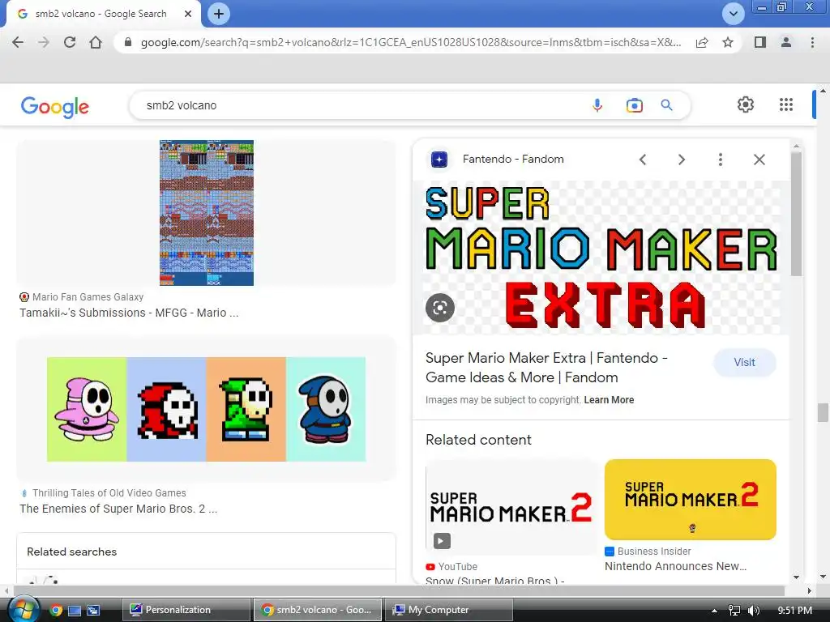The image size is (830, 622).
Task: Open preview panel more options menu
Action: click(x=720, y=160)
